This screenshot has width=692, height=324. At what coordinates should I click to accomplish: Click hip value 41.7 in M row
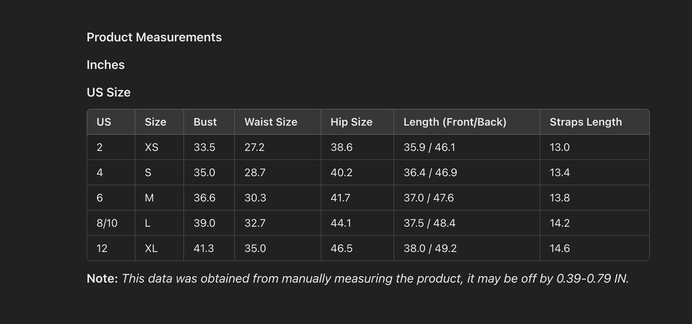340,198
